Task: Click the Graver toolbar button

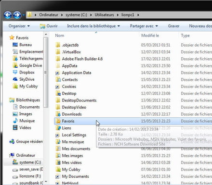Action: tap(173, 26)
